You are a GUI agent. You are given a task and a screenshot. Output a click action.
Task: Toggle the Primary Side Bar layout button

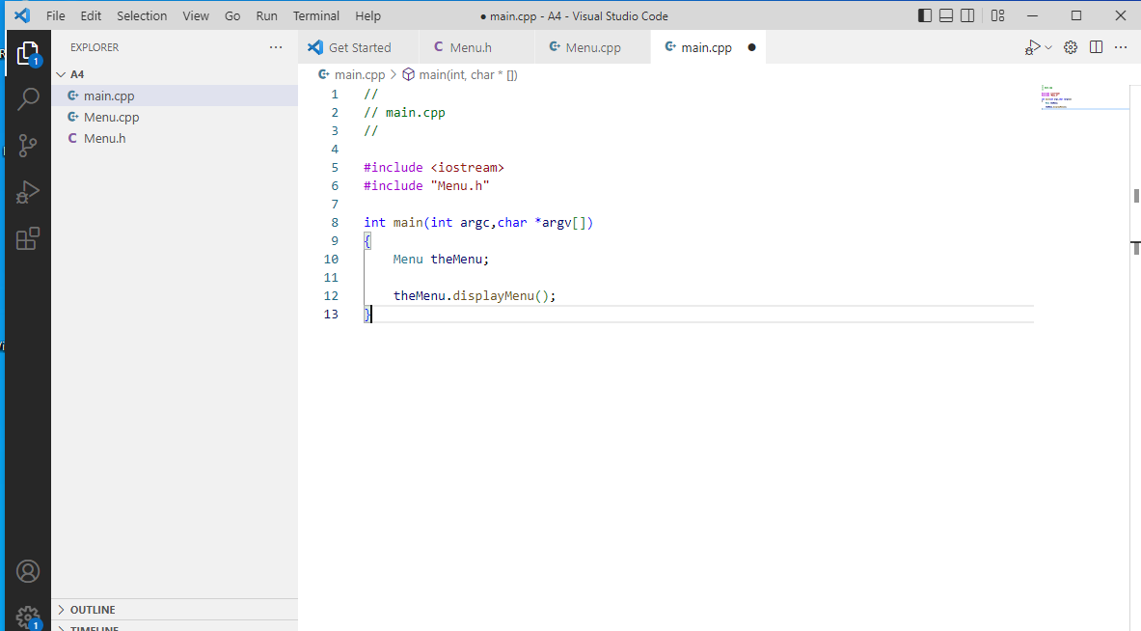tap(925, 15)
